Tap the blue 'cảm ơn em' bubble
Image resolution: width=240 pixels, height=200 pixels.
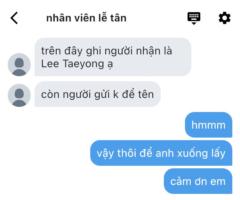point(198,181)
